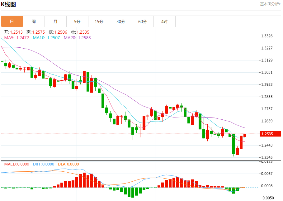The width and height of the screenshot is (283, 201).
Task: Click the K线图 heading
Action: click(8, 4)
